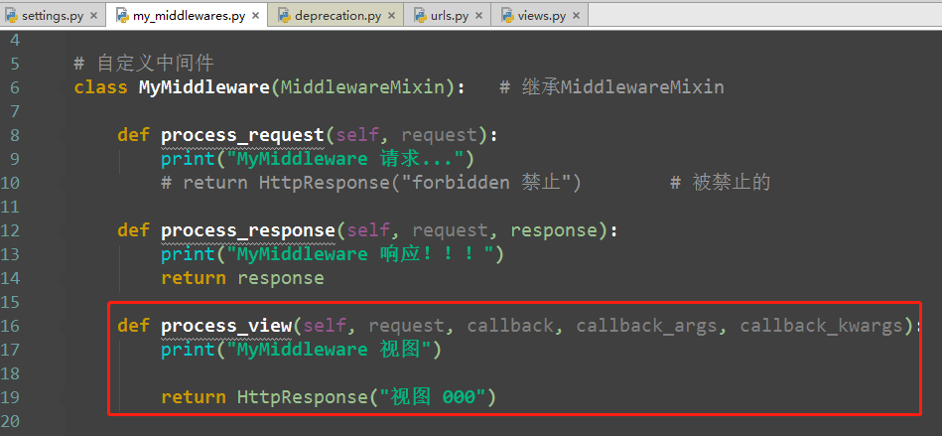942x436 pixels.
Task: Click 'return response' on line 14
Action: pyautogui.click(x=243, y=278)
